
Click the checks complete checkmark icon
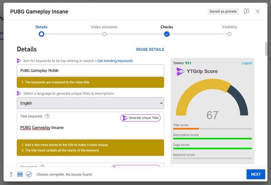29,174
